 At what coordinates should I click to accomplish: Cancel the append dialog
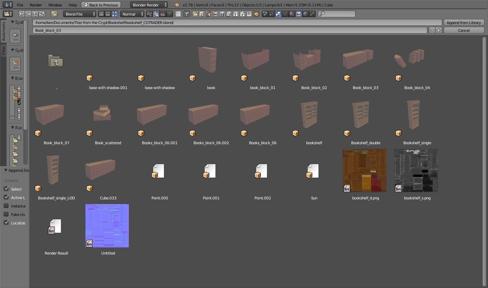pyautogui.click(x=464, y=30)
